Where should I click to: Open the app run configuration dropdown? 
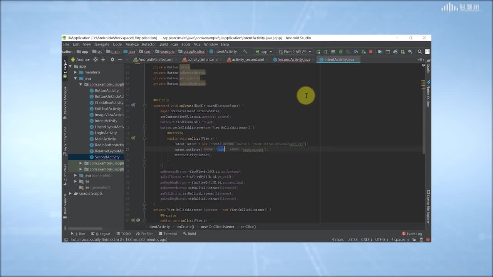264,52
